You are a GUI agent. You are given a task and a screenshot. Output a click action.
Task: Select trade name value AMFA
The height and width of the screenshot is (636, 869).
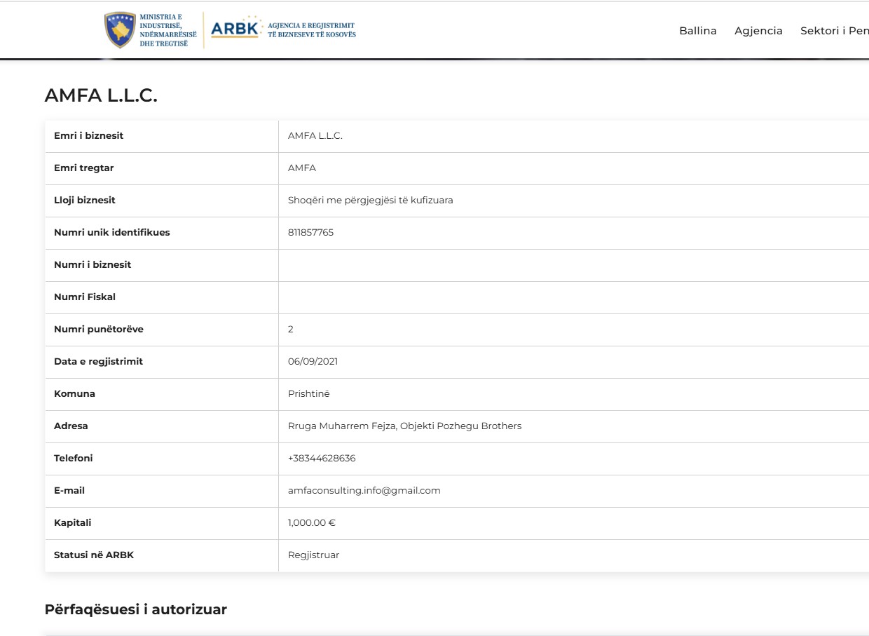point(302,168)
